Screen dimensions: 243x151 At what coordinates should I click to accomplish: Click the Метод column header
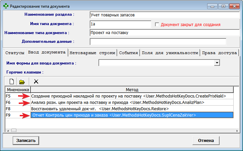pos(132,90)
